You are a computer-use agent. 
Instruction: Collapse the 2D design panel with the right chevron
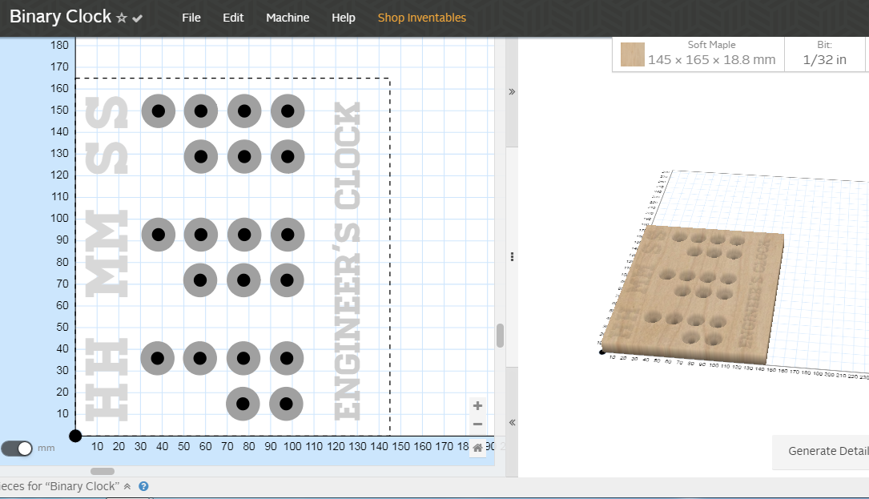point(511,91)
